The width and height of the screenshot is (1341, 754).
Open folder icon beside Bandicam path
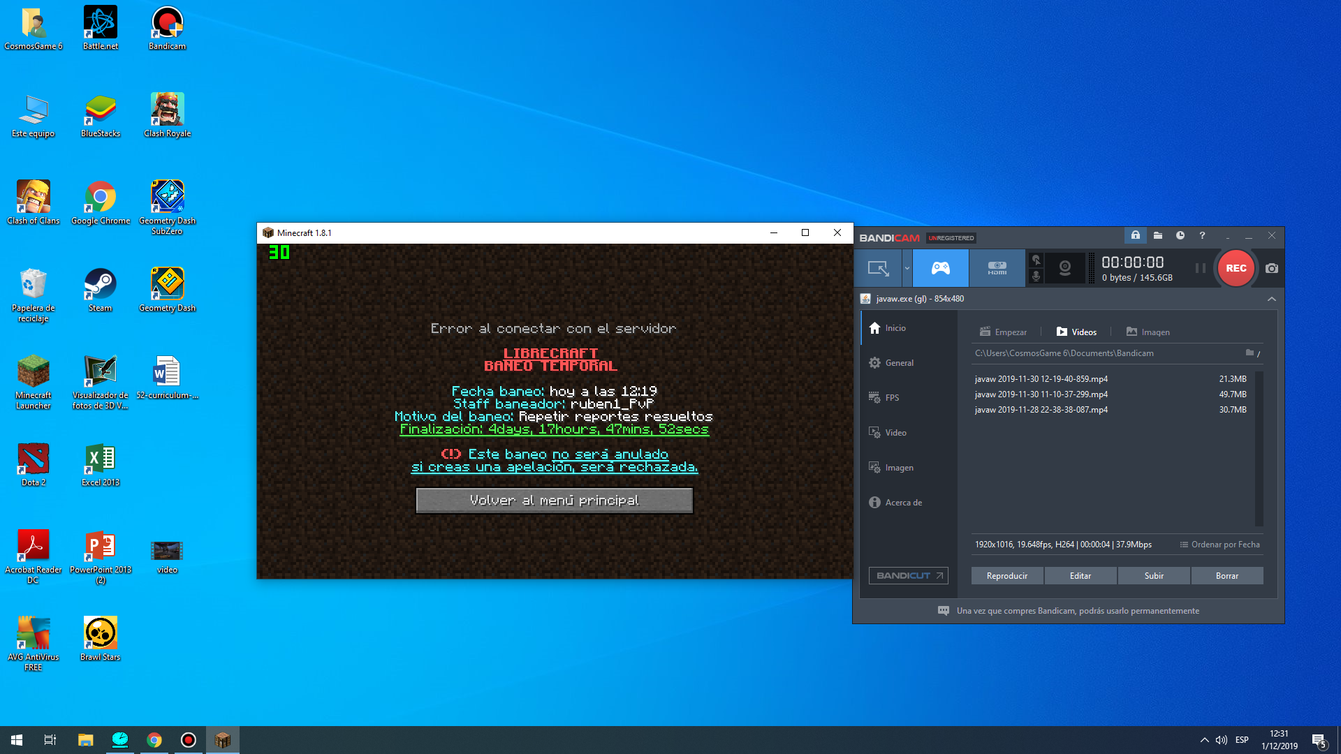point(1250,353)
